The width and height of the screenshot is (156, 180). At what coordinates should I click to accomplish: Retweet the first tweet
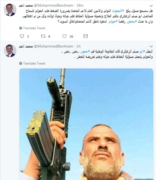tap(43, 36)
